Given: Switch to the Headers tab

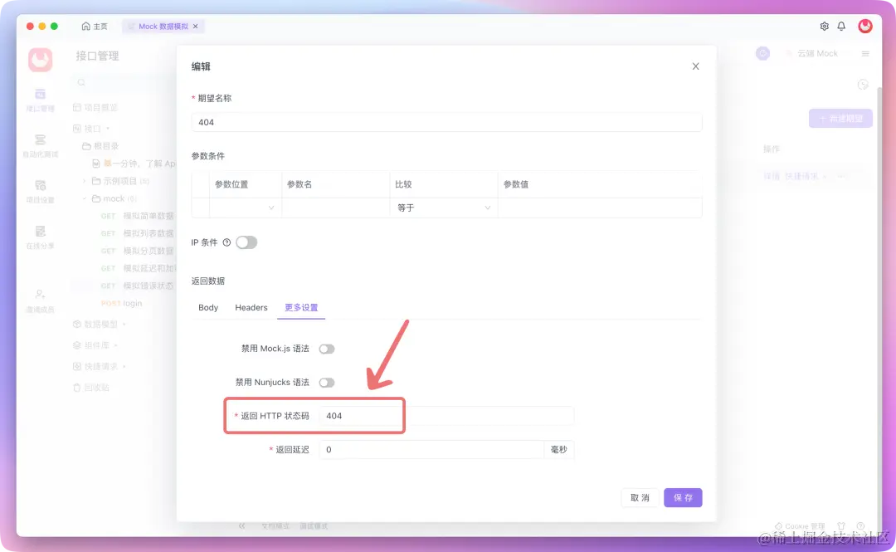Looking at the screenshot, I should [x=251, y=308].
